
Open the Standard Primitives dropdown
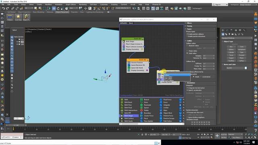[x=237, y=38]
